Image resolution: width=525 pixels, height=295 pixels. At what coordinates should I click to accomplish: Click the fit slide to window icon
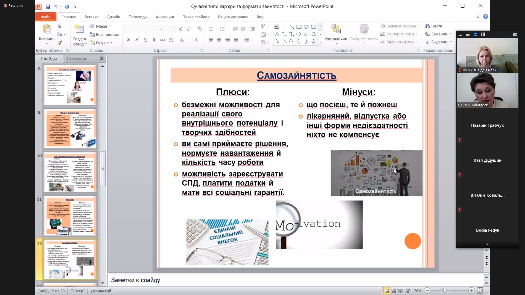(480, 291)
